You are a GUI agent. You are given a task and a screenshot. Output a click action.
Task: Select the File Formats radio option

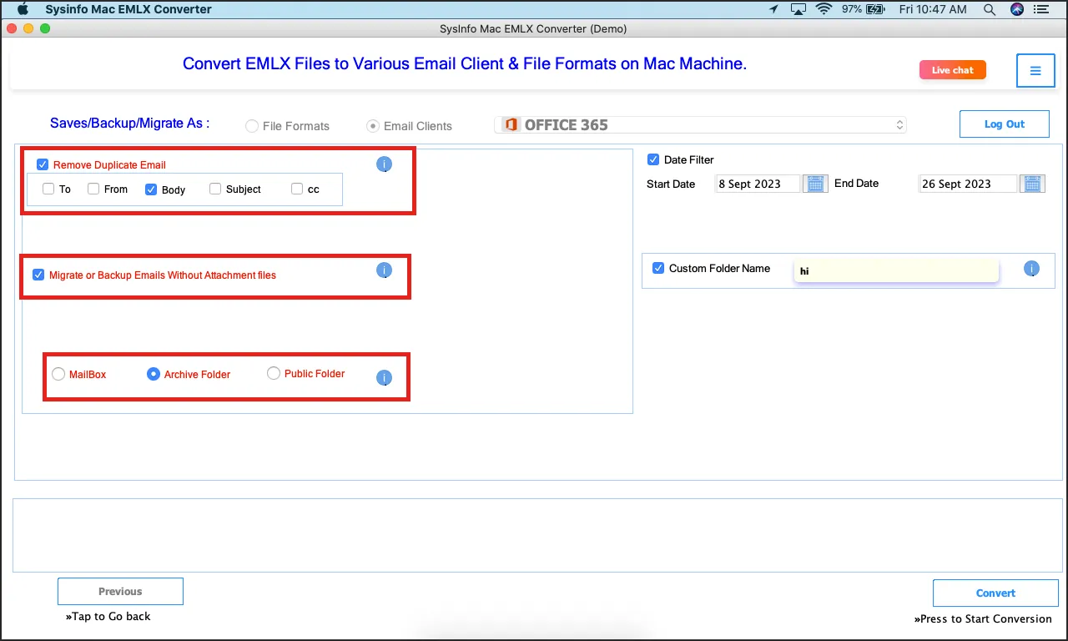pyautogui.click(x=251, y=126)
